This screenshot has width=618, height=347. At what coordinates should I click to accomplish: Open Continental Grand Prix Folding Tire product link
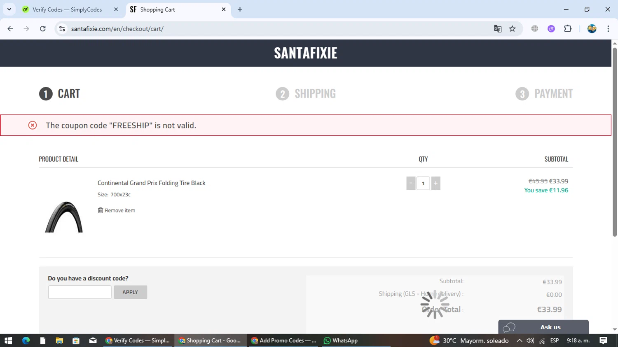coord(151,183)
